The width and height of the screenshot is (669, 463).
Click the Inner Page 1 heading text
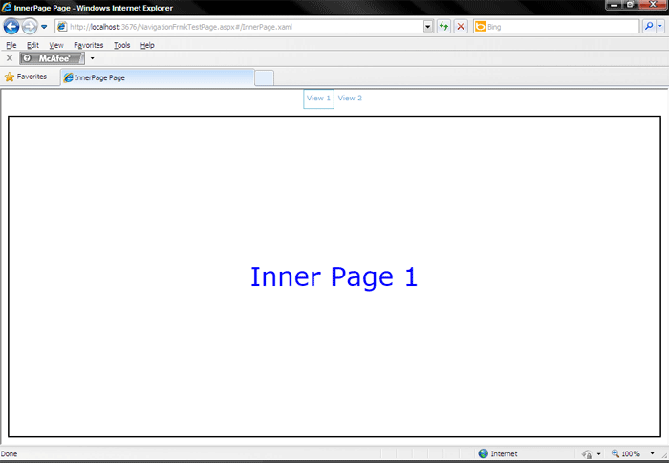334,277
